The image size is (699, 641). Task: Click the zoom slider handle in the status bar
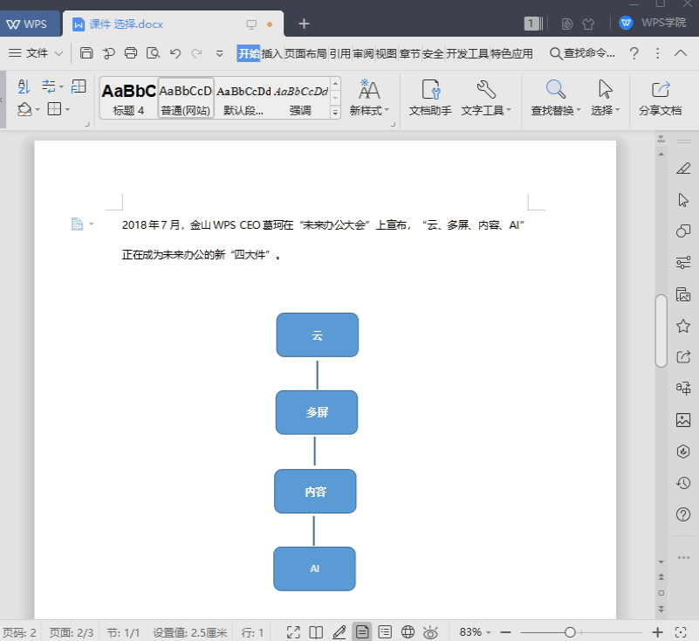(x=570, y=632)
